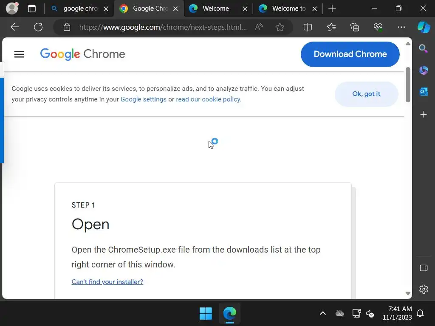Click the scrollbar down arrow

coord(408,293)
